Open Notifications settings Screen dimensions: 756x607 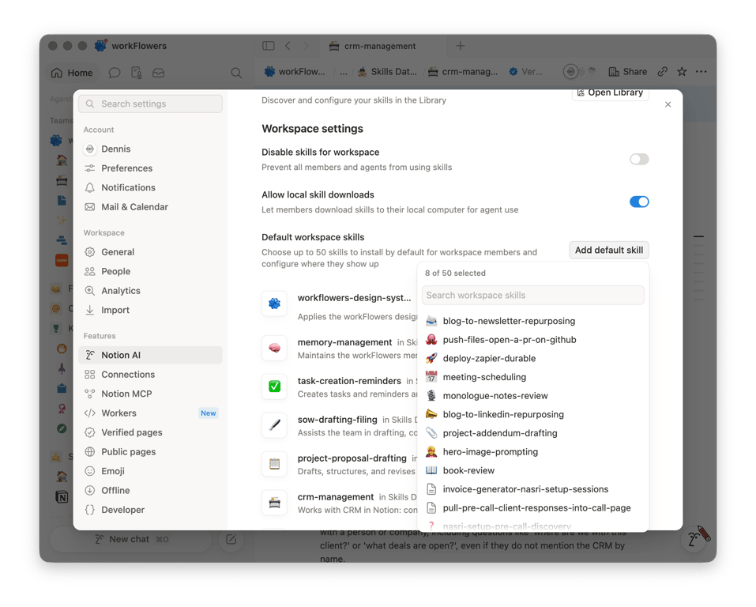click(x=150, y=187)
